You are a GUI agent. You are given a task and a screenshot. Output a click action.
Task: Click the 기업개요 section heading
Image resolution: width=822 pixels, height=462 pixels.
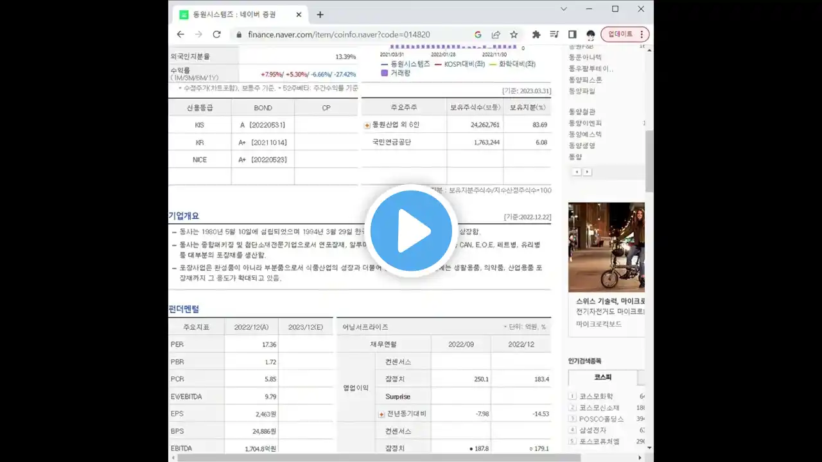pyautogui.click(x=184, y=216)
